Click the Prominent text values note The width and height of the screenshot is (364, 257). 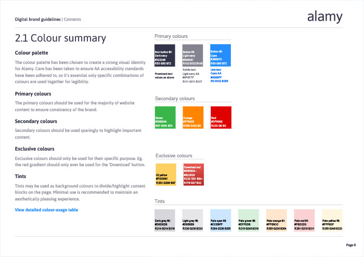164,76
